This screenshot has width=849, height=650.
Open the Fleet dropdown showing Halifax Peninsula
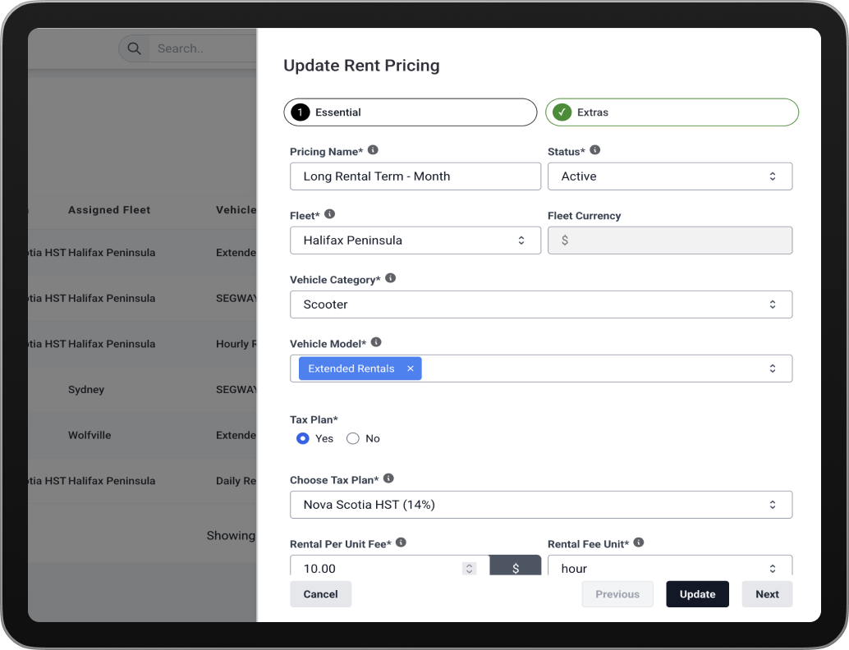pyautogui.click(x=415, y=240)
